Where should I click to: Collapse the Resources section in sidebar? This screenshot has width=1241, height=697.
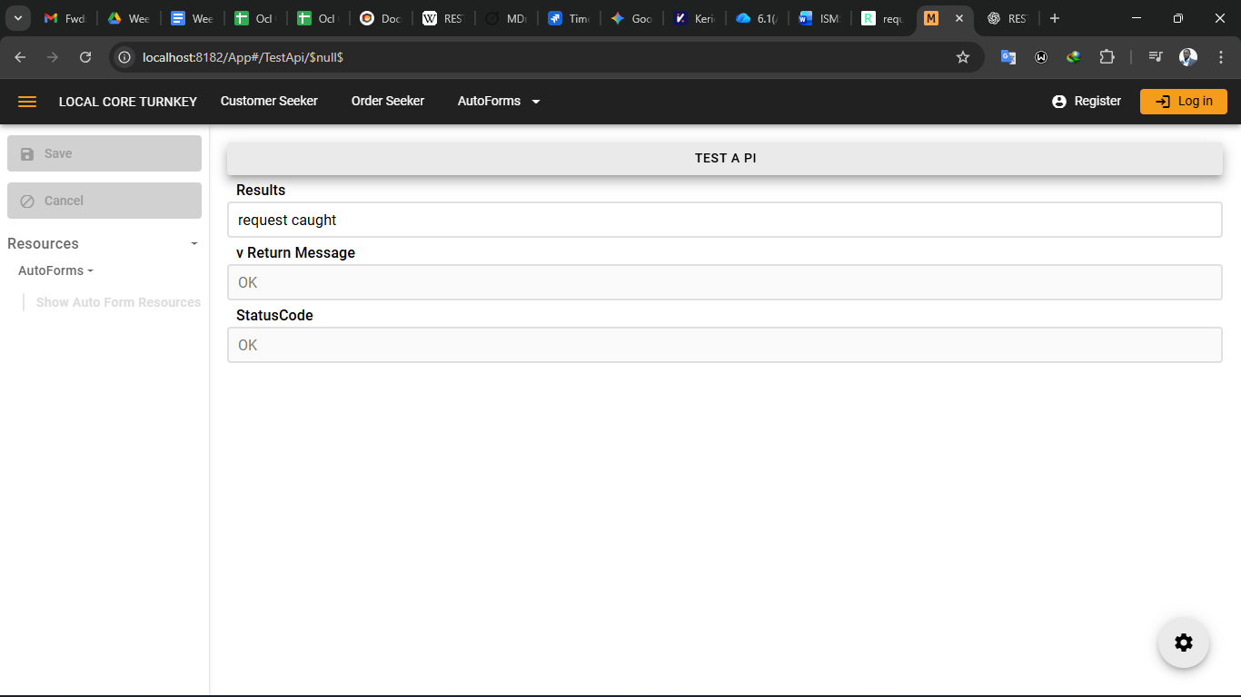194,244
